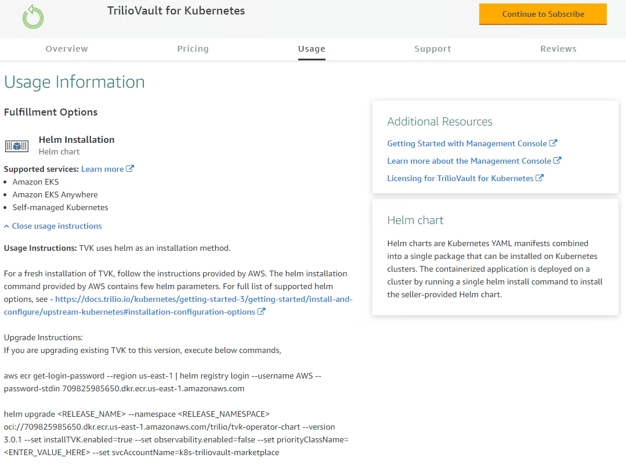Select the Usage tab
Viewport: 626px width, 465px height.
pyautogui.click(x=312, y=49)
